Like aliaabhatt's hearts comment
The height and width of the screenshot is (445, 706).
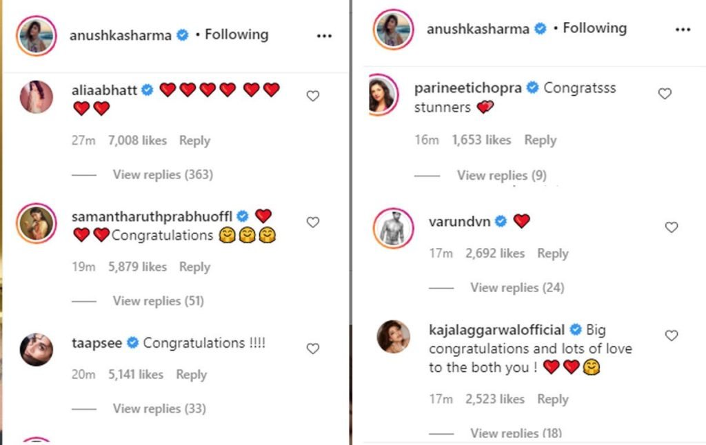click(x=312, y=96)
